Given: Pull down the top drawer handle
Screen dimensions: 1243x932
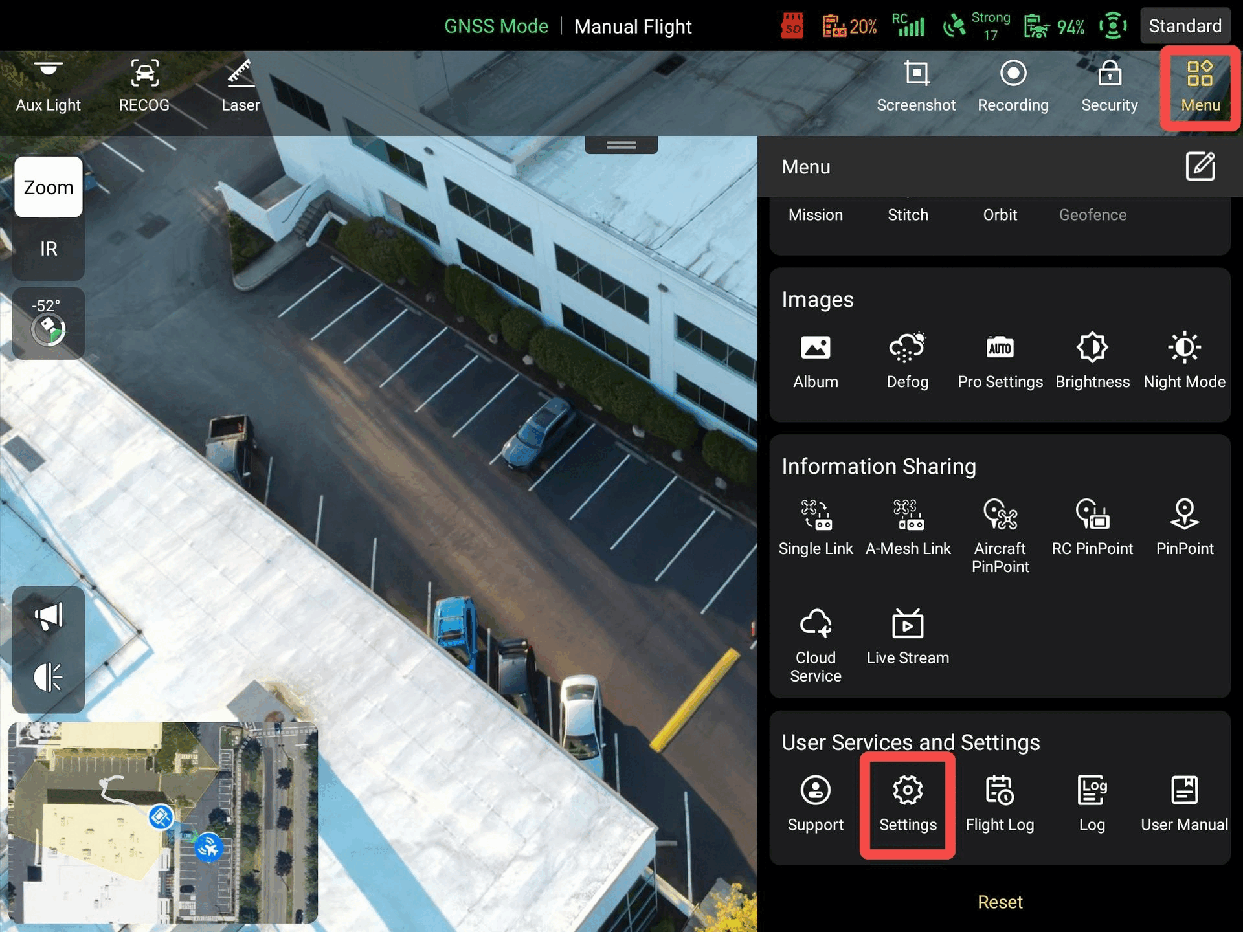Looking at the screenshot, I should pyautogui.click(x=621, y=145).
